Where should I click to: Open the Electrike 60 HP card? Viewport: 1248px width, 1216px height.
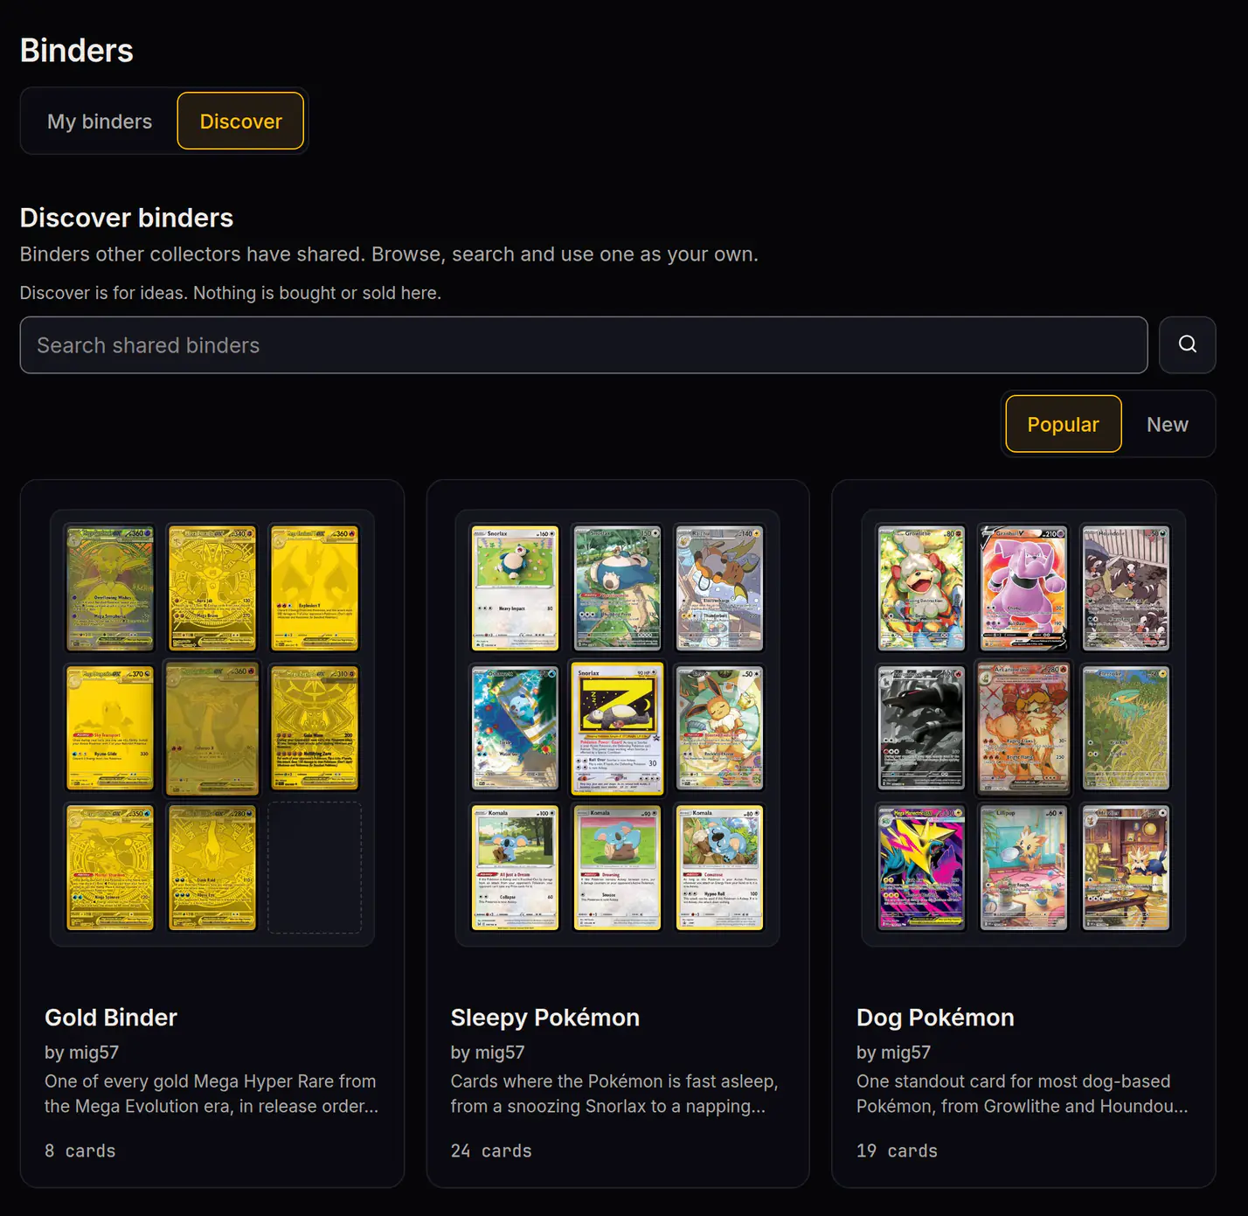tap(1126, 728)
